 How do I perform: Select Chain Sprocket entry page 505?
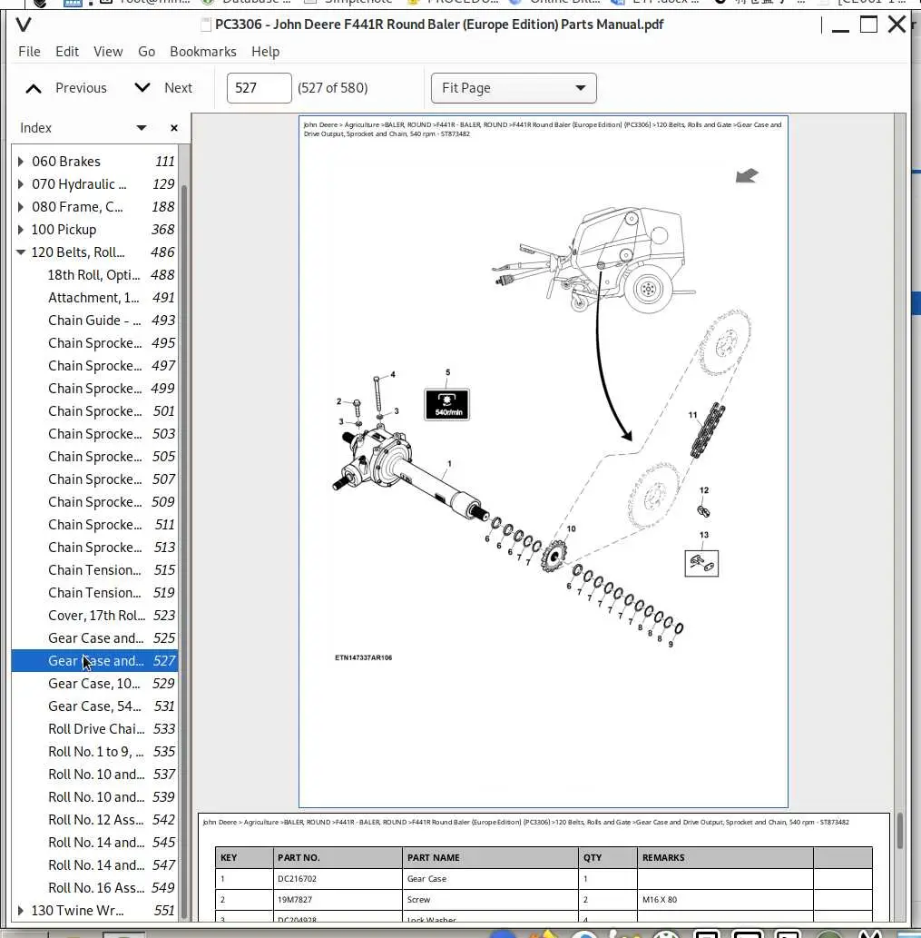click(94, 457)
